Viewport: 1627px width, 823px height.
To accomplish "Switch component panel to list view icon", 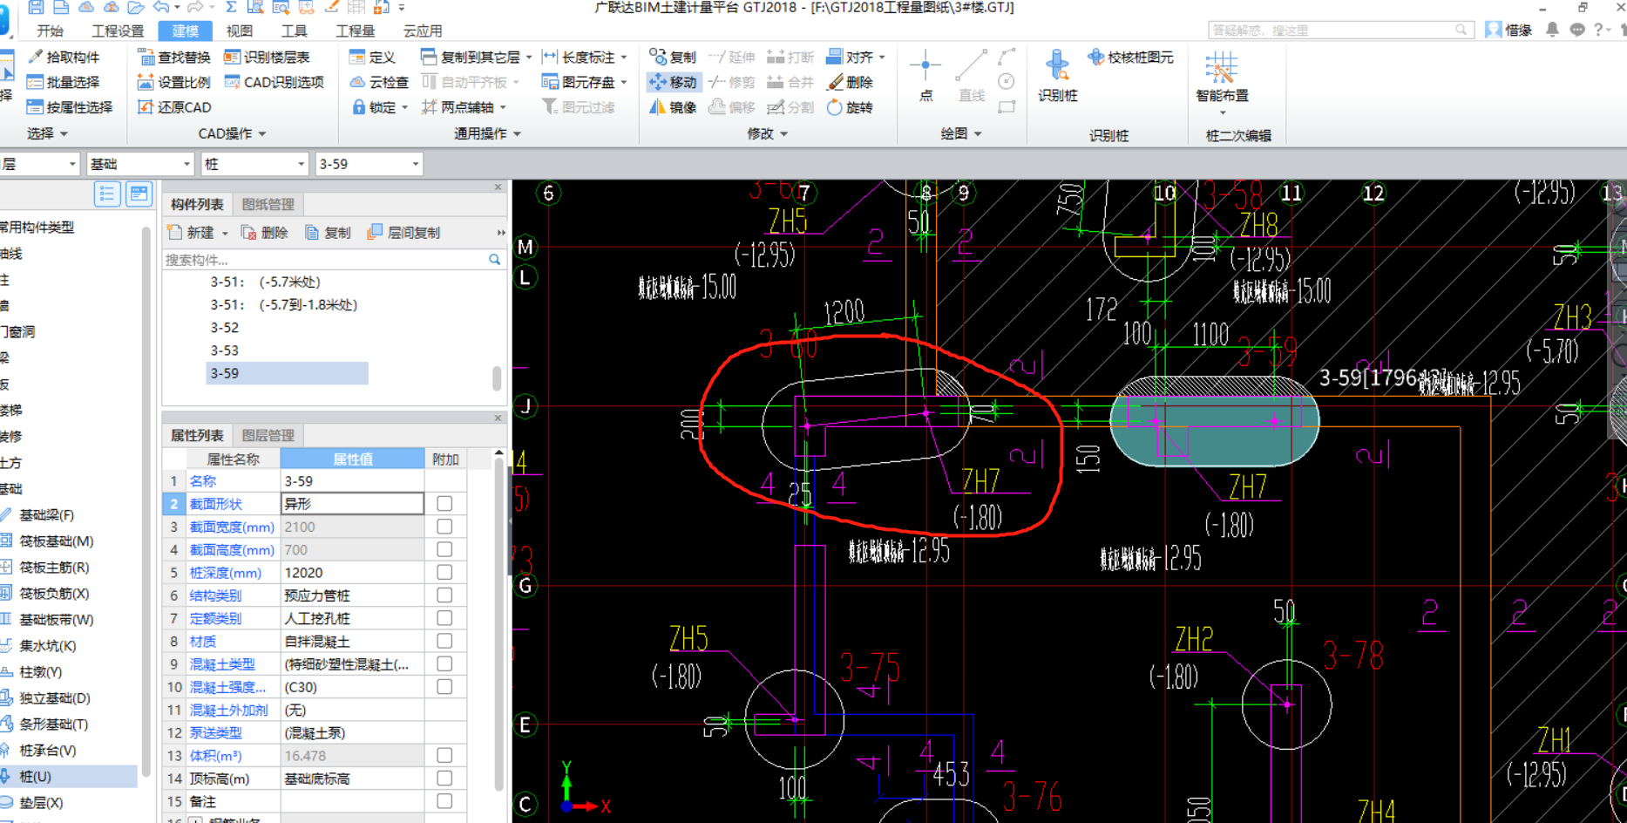I will (x=107, y=194).
